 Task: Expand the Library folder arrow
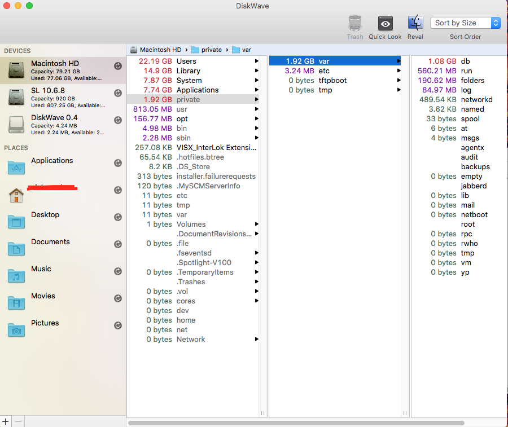[257, 71]
